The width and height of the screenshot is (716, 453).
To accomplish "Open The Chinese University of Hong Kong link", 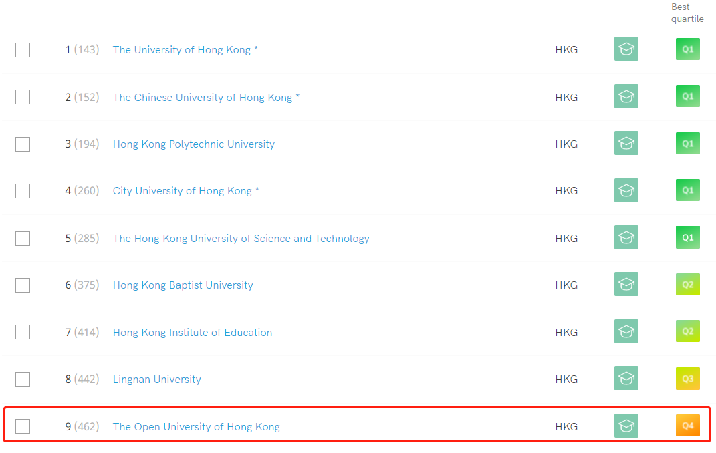I will tap(202, 98).
